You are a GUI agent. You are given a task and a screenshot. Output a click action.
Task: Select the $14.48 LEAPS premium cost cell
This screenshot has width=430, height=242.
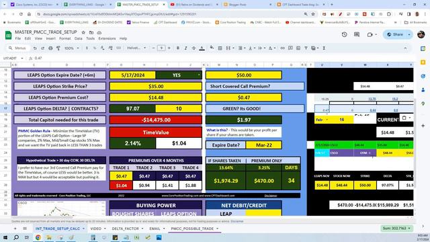[156, 97]
